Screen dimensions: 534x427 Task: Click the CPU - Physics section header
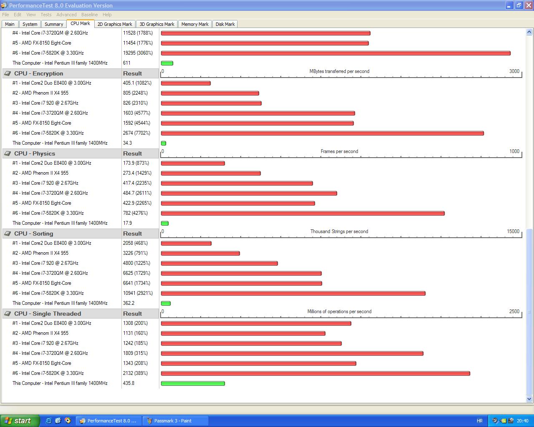(x=81, y=153)
